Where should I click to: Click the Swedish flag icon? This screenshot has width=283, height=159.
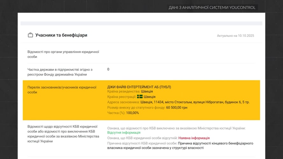click(140, 97)
